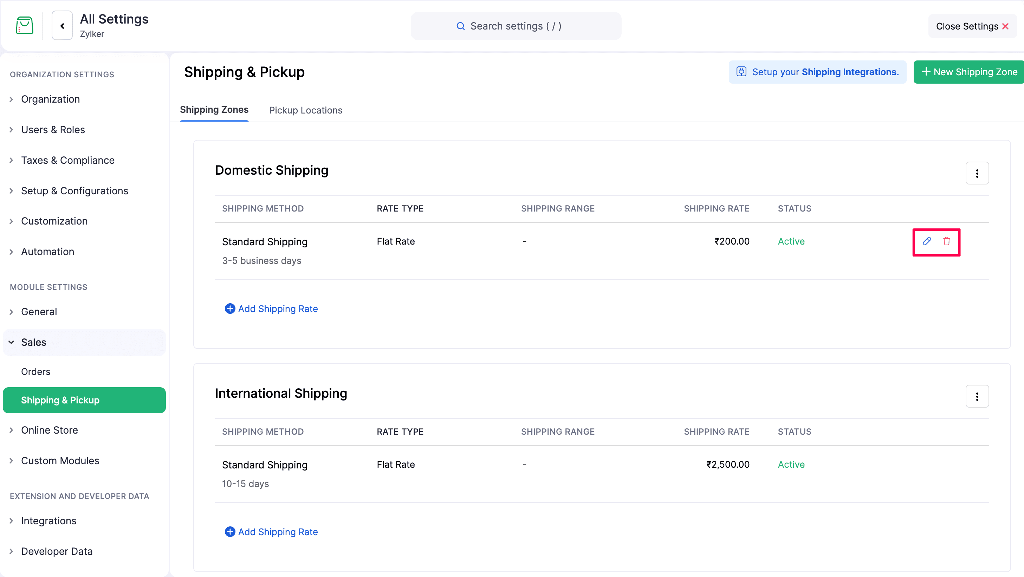Image resolution: width=1024 pixels, height=577 pixels.
Task: Click the Zylker organization name
Action: click(x=92, y=34)
